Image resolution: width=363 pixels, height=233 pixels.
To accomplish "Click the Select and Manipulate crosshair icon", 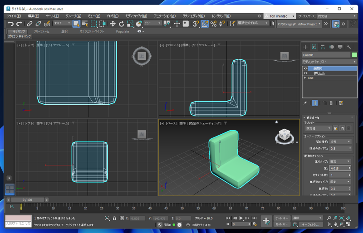I will [177, 24].
